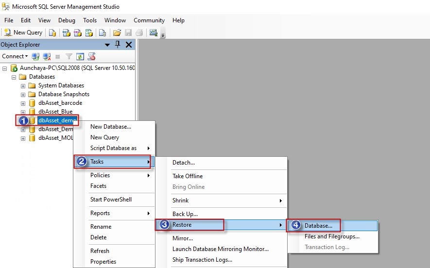Select Database... under the Restore submenu
The width and height of the screenshot is (430, 268).
click(x=333, y=226)
